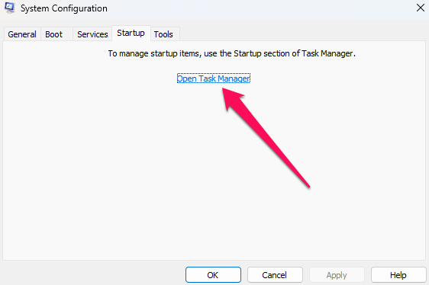Select the Services tab
429x285 pixels.
tap(92, 34)
